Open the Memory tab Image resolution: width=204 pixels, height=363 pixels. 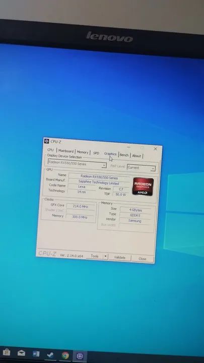pos(83,152)
